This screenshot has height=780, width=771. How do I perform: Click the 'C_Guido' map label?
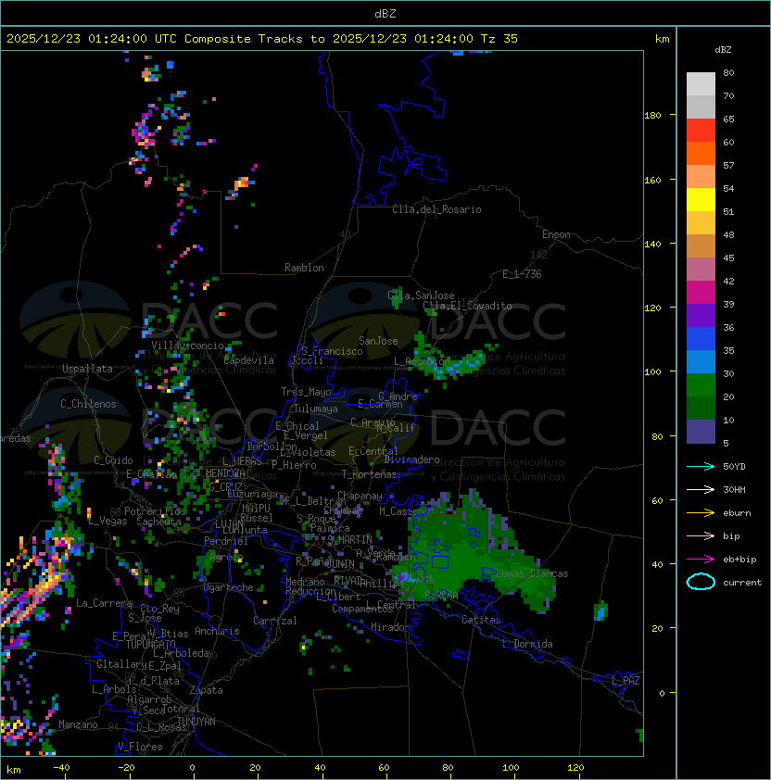tap(113, 460)
